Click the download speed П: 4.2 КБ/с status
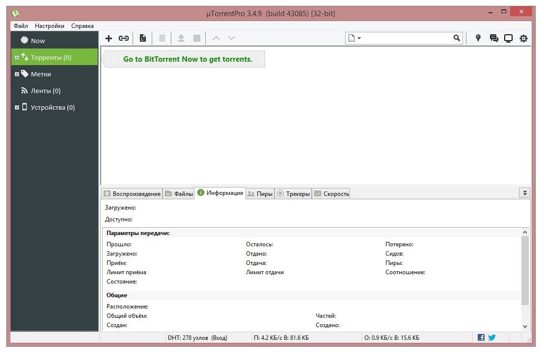The height and width of the screenshot is (356, 544). click(281, 338)
